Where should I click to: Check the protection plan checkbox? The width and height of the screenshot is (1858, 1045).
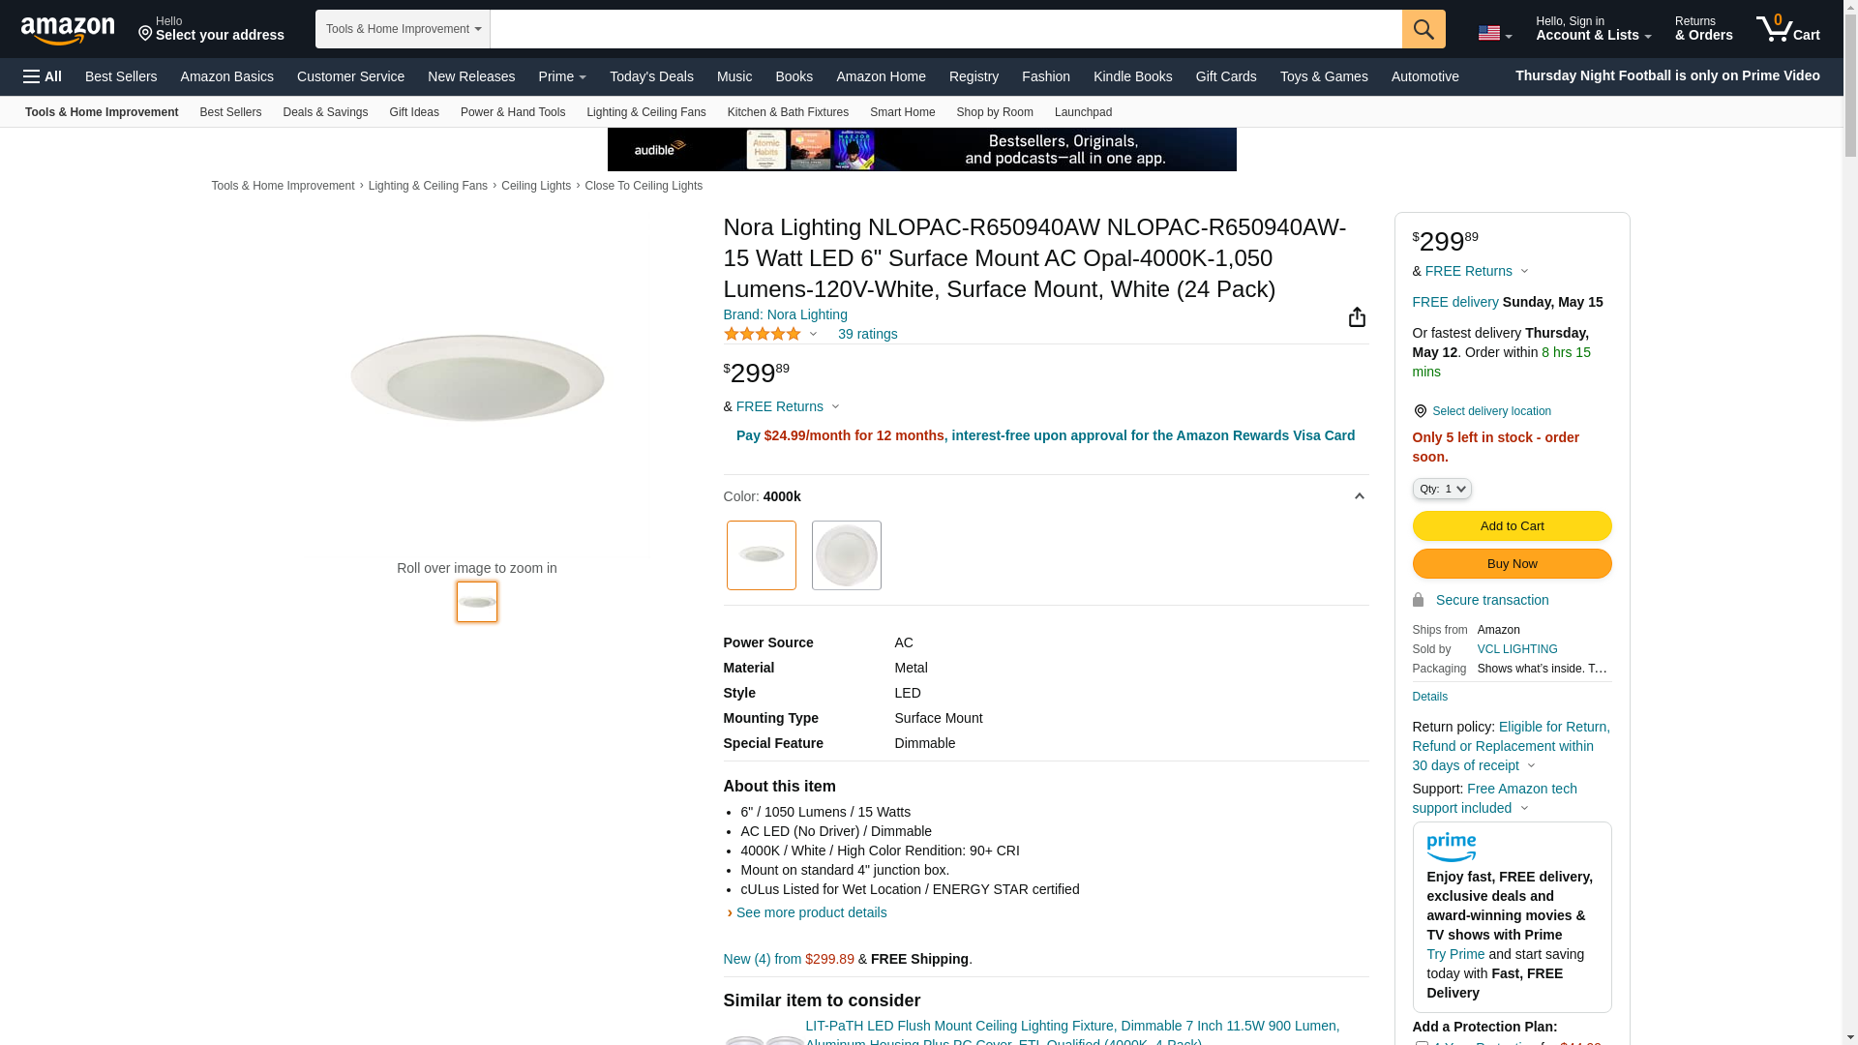1421,1043
